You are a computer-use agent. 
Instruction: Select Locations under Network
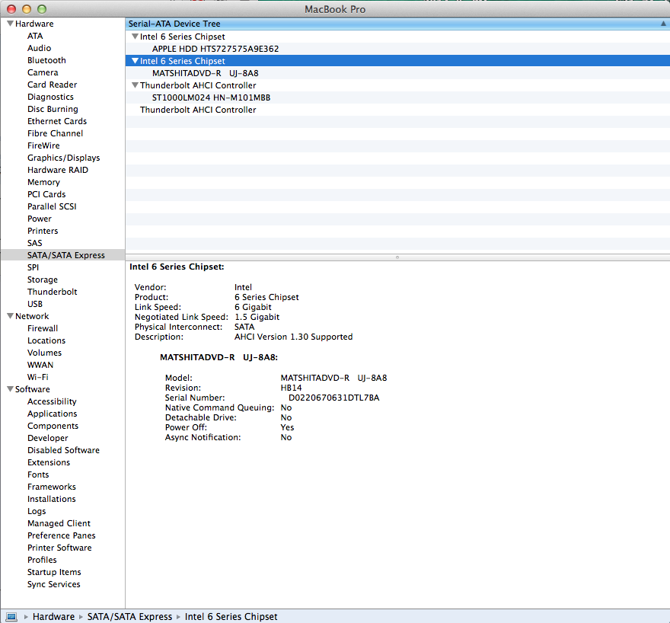click(x=46, y=340)
